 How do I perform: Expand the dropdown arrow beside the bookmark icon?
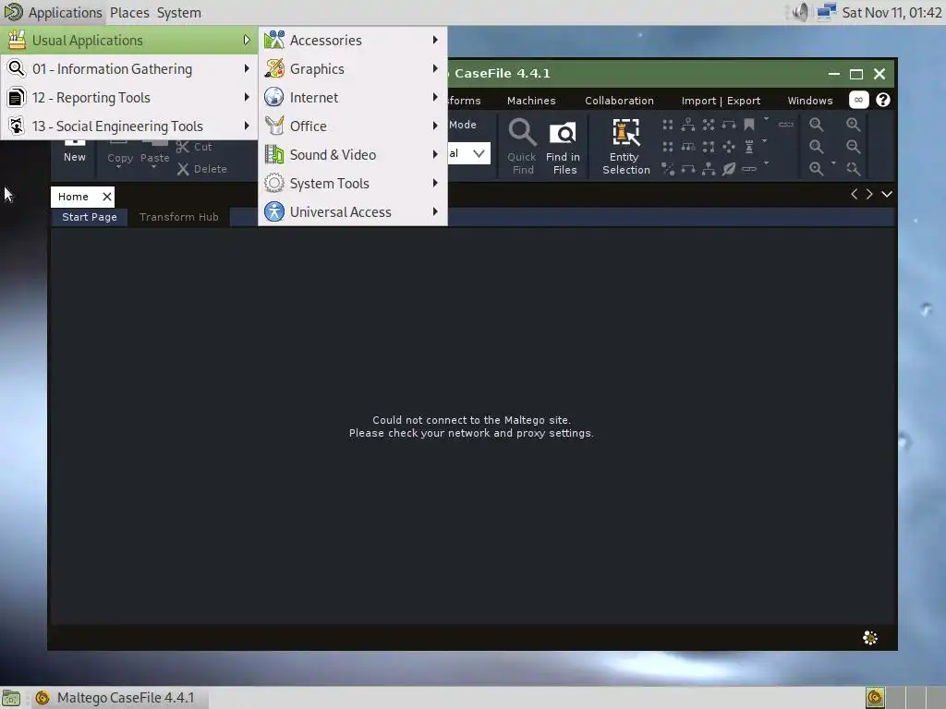766,119
